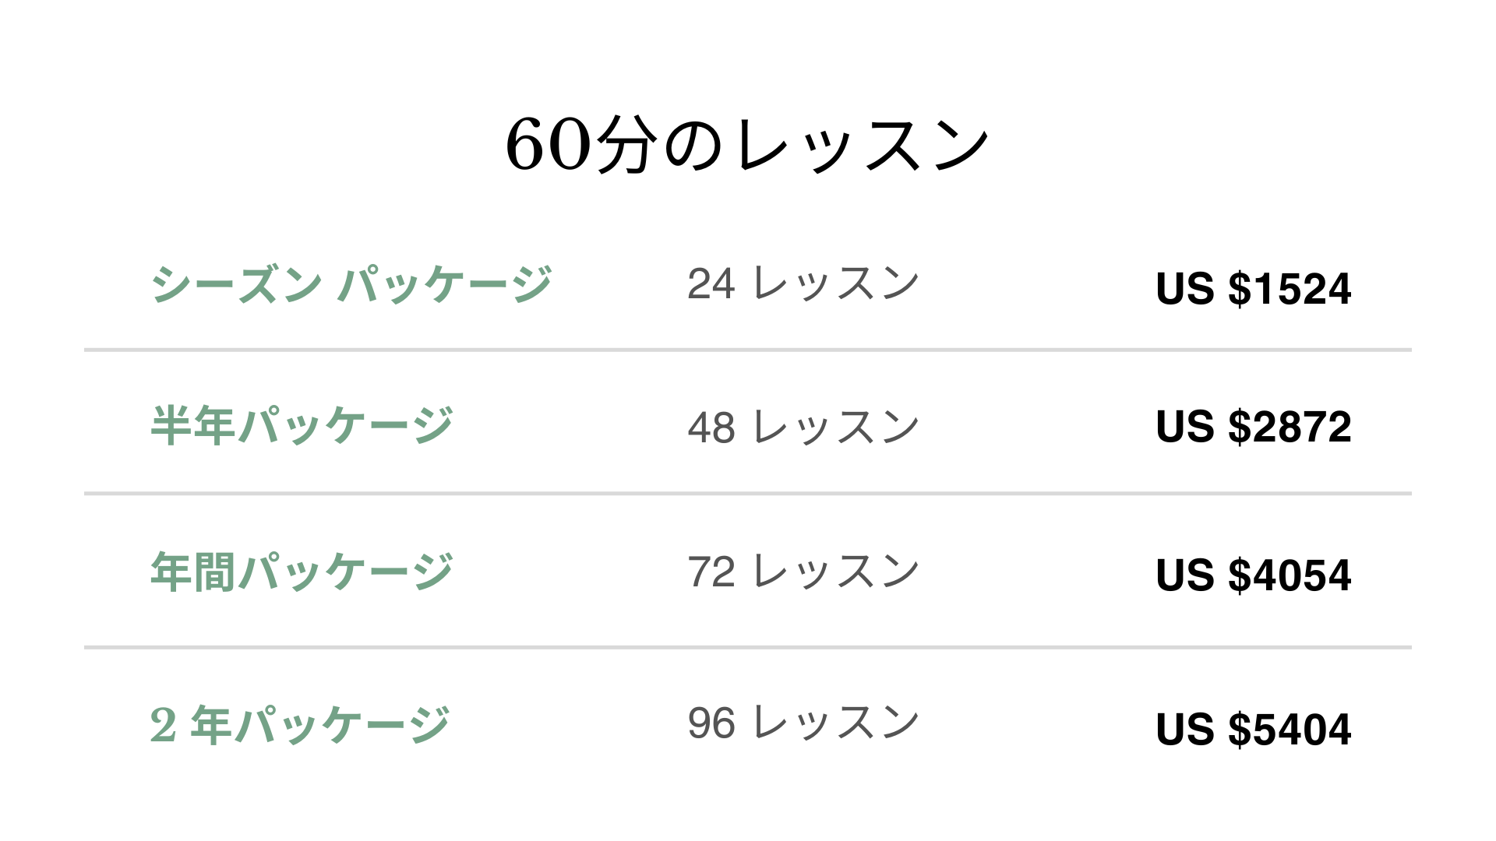Click the 24 レッスン lesson count
Viewport: 1496px width, 841px height.
(x=803, y=283)
